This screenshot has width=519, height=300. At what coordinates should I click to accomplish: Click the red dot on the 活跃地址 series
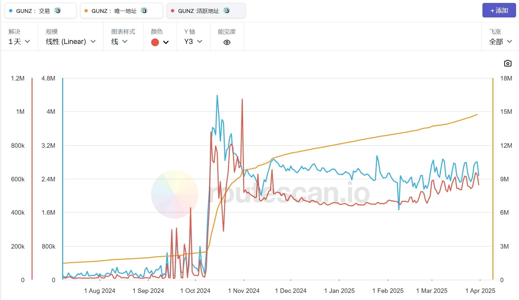pyautogui.click(x=173, y=11)
